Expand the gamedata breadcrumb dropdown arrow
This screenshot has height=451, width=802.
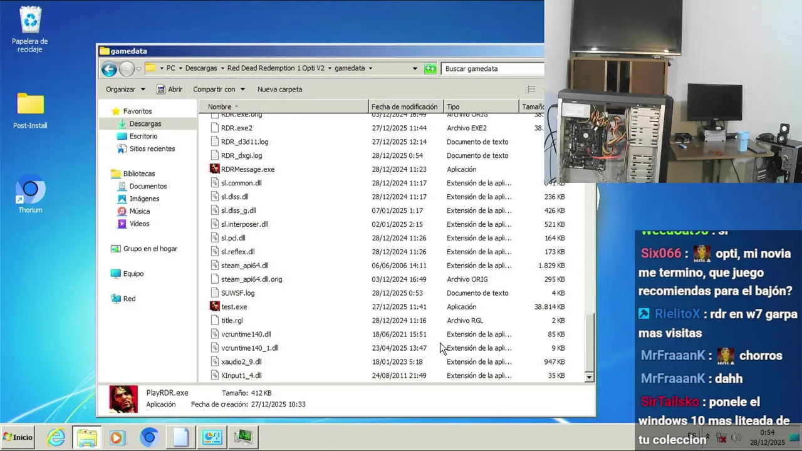pyautogui.click(x=370, y=68)
